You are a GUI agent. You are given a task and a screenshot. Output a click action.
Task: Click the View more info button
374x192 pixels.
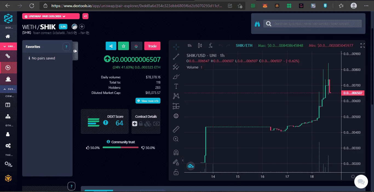coord(148,101)
